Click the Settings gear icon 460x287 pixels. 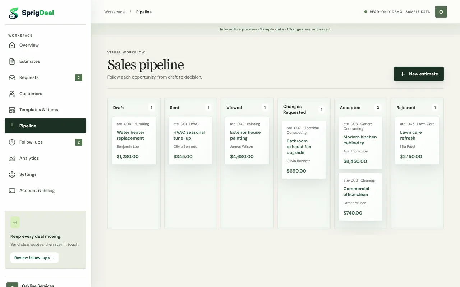tap(12, 174)
